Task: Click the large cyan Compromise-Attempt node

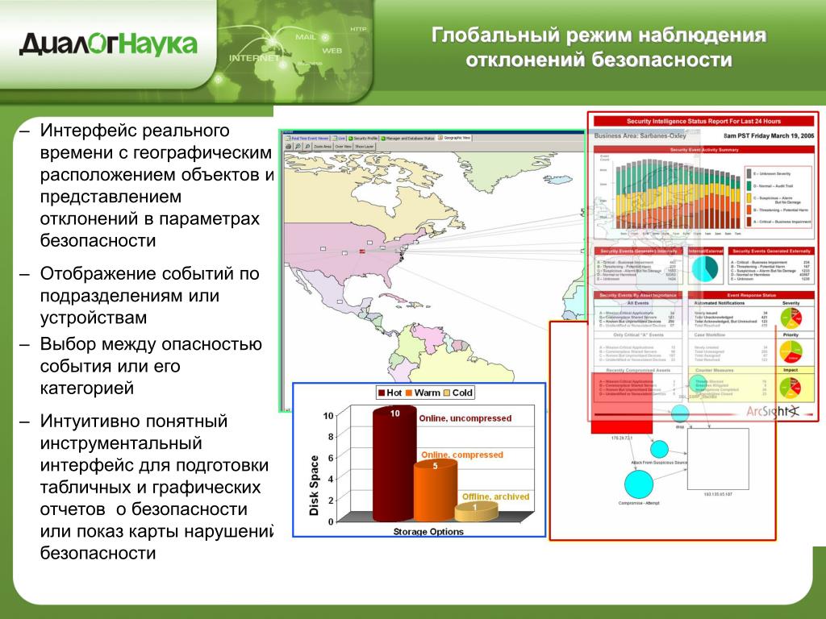Action: click(639, 484)
